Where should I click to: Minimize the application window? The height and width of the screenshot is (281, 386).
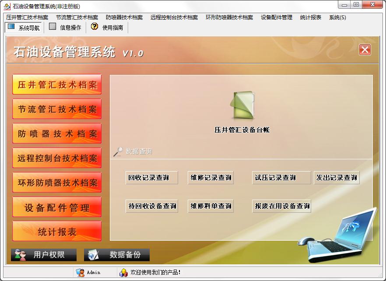pyautogui.click(x=344, y=5)
